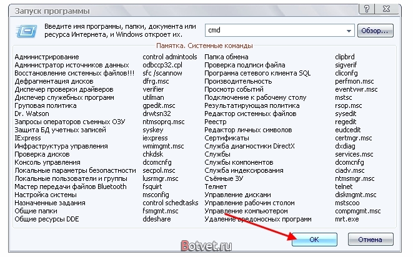Click the label 'Общие ресурсы DDE'

point(47,219)
